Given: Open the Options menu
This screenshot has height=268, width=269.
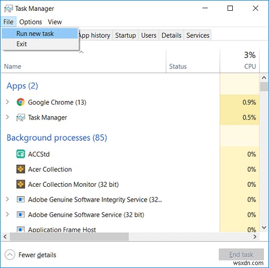Looking at the screenshot, I should [x=30, y=22].
